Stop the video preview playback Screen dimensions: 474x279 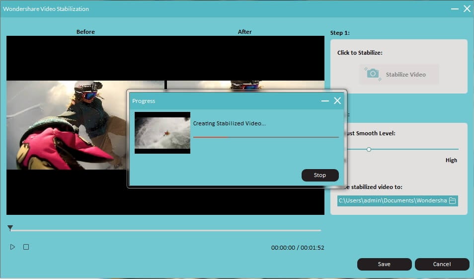(x=26, y=247)
